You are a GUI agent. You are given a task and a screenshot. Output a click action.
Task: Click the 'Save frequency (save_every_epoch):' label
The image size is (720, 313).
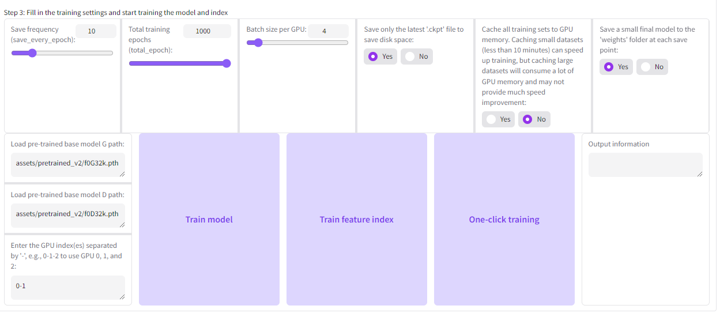point(42,35)
